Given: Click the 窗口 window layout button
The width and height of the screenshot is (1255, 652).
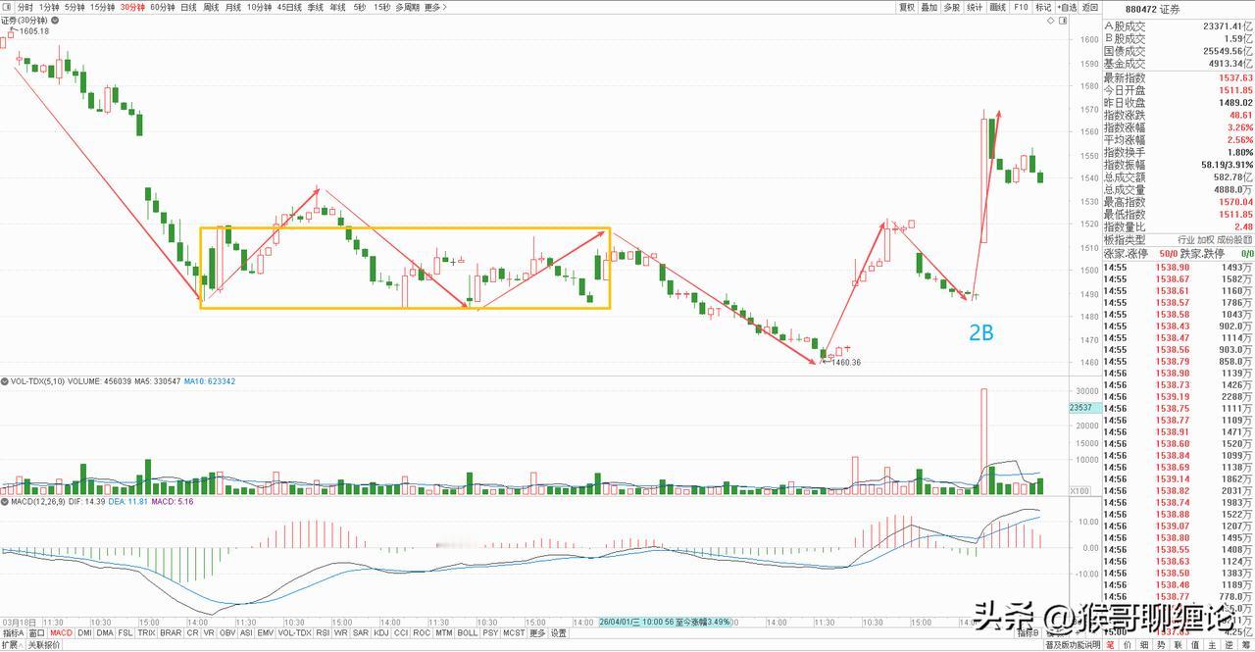Looking at the screenshot, I should (36, 633).
